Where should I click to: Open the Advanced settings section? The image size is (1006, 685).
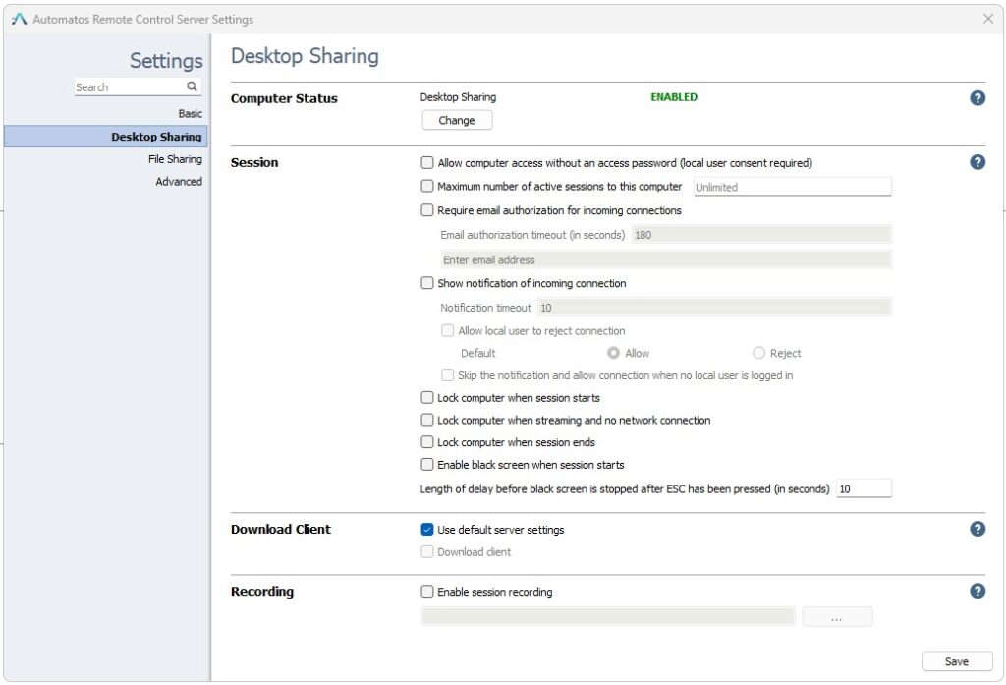click(x=180, y=181)
